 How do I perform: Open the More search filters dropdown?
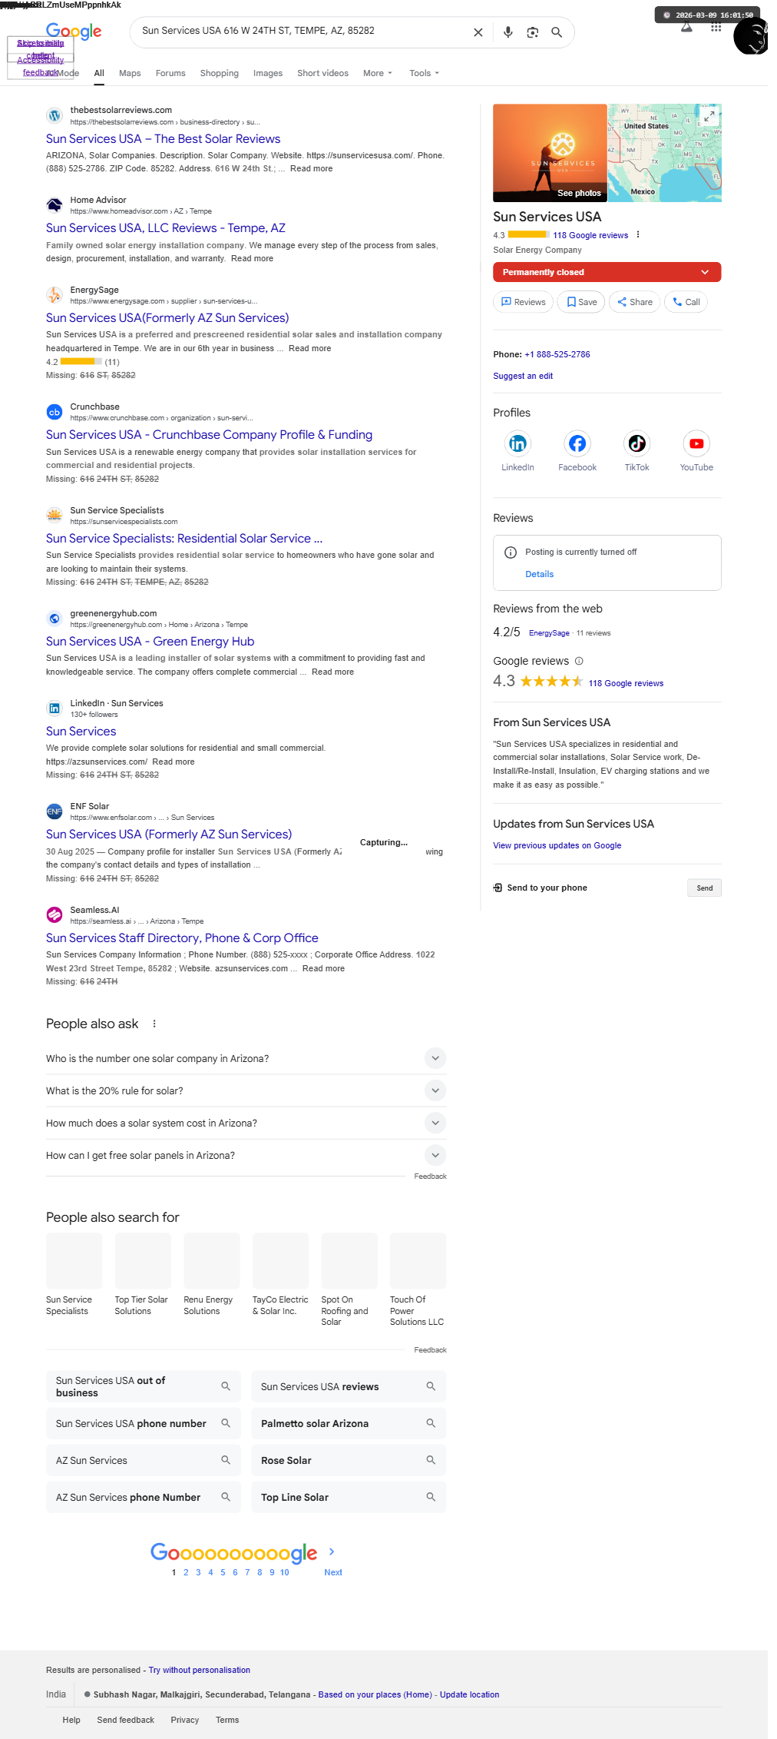[377, 73]
